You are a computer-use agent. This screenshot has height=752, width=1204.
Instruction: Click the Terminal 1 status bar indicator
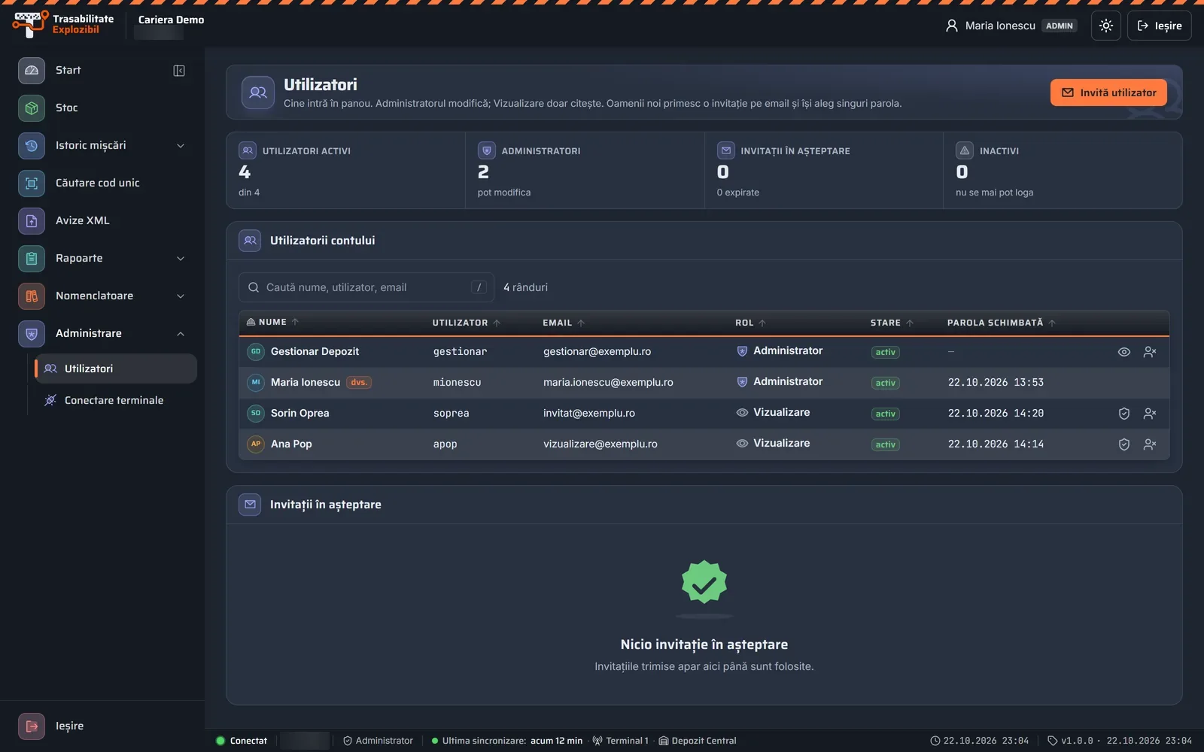[620, 741]
